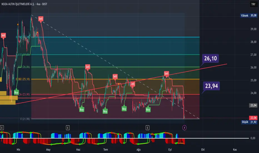Click the purple lightning bolt event icon

point(184,128)
